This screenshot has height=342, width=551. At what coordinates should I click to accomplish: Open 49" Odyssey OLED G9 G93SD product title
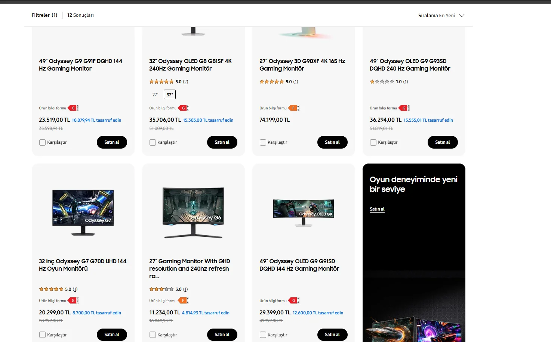click(410, 65)
